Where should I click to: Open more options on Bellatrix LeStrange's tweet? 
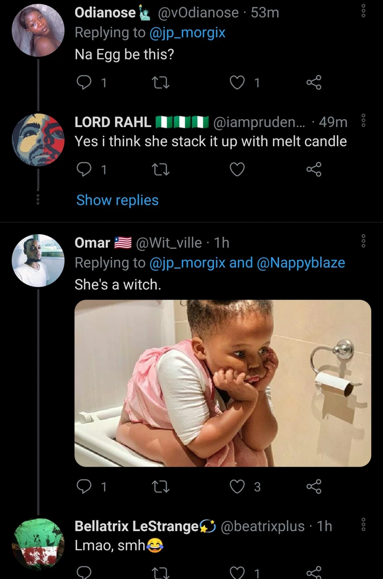tap(364, 525)
